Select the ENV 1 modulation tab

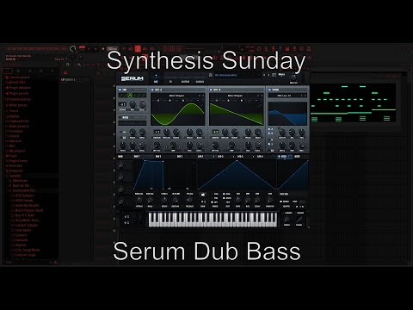coord(137,157)
